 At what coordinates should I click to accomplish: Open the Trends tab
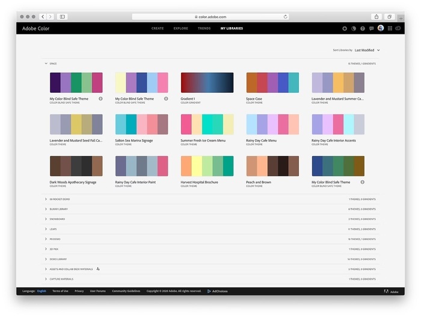point(204,28)
